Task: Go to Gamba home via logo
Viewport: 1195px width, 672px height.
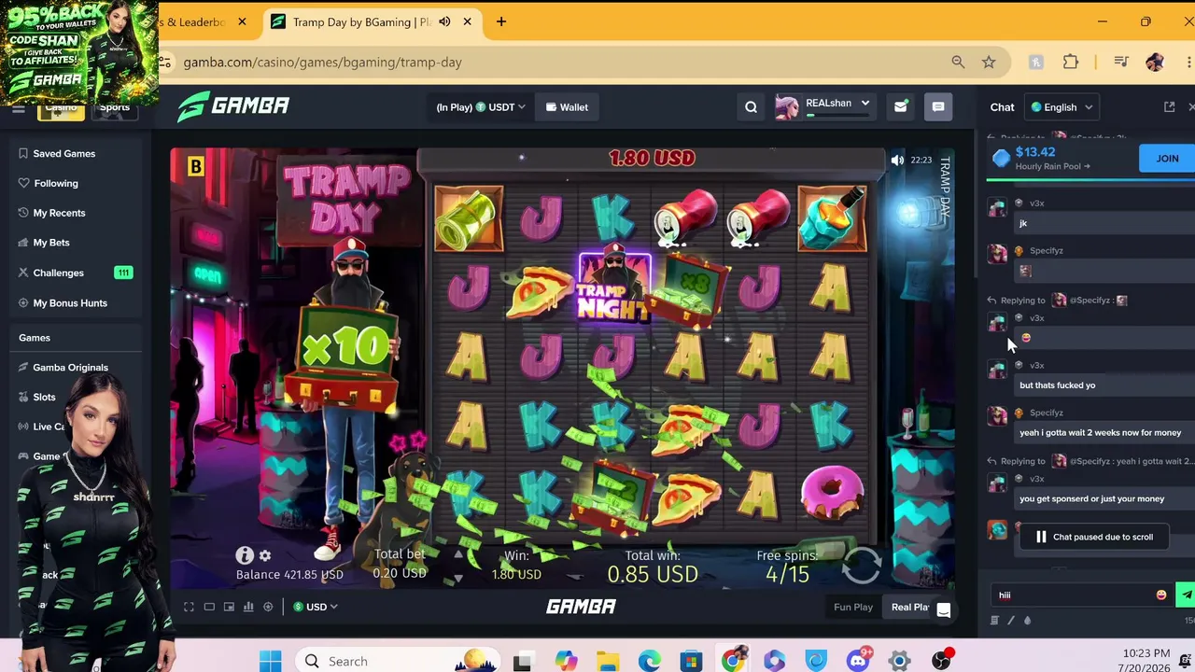Action: click(233, 106)
